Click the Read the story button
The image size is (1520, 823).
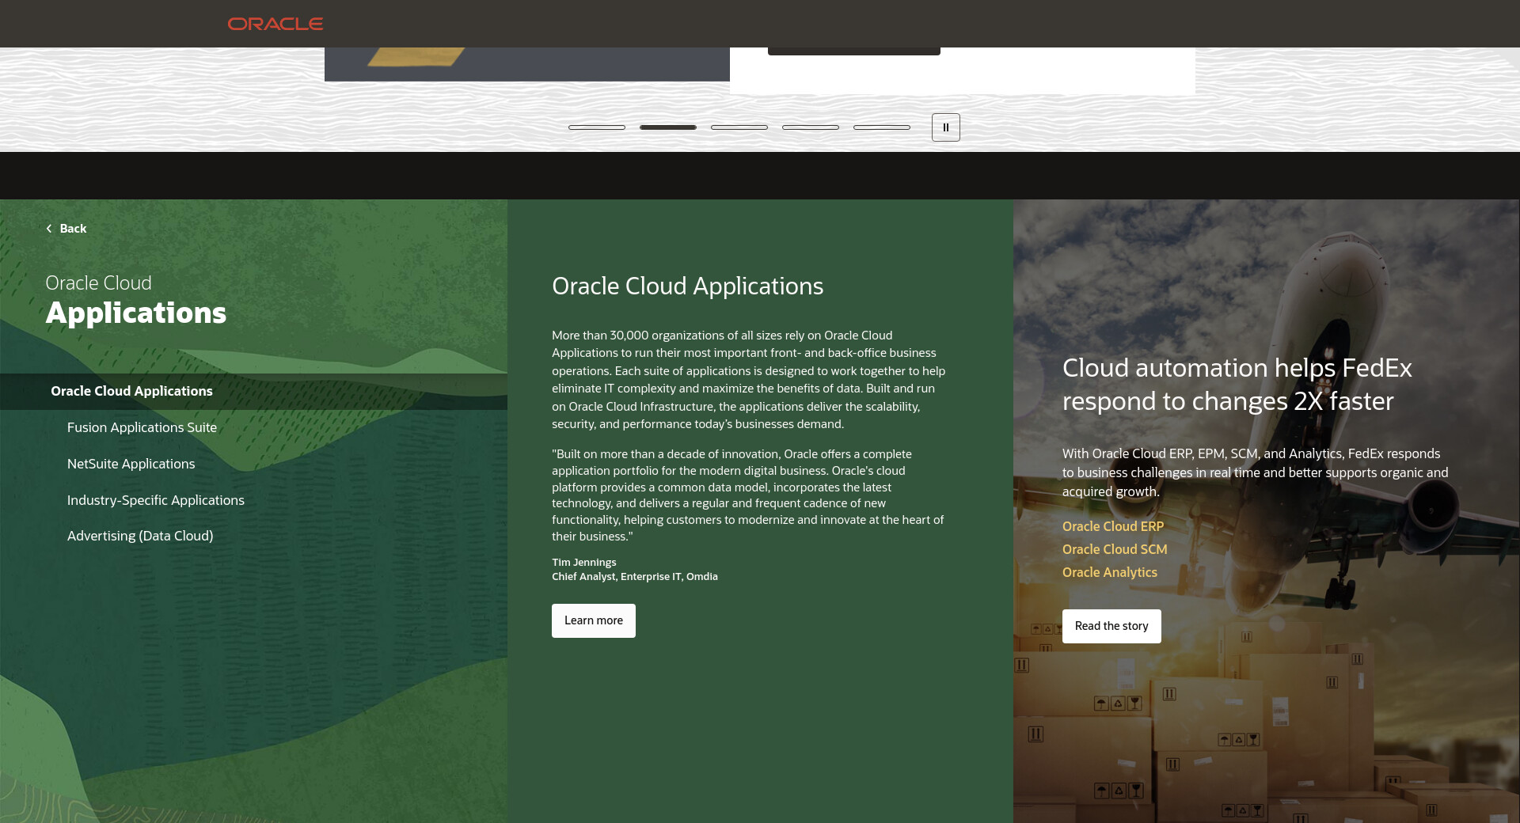tap(1111, 626)
